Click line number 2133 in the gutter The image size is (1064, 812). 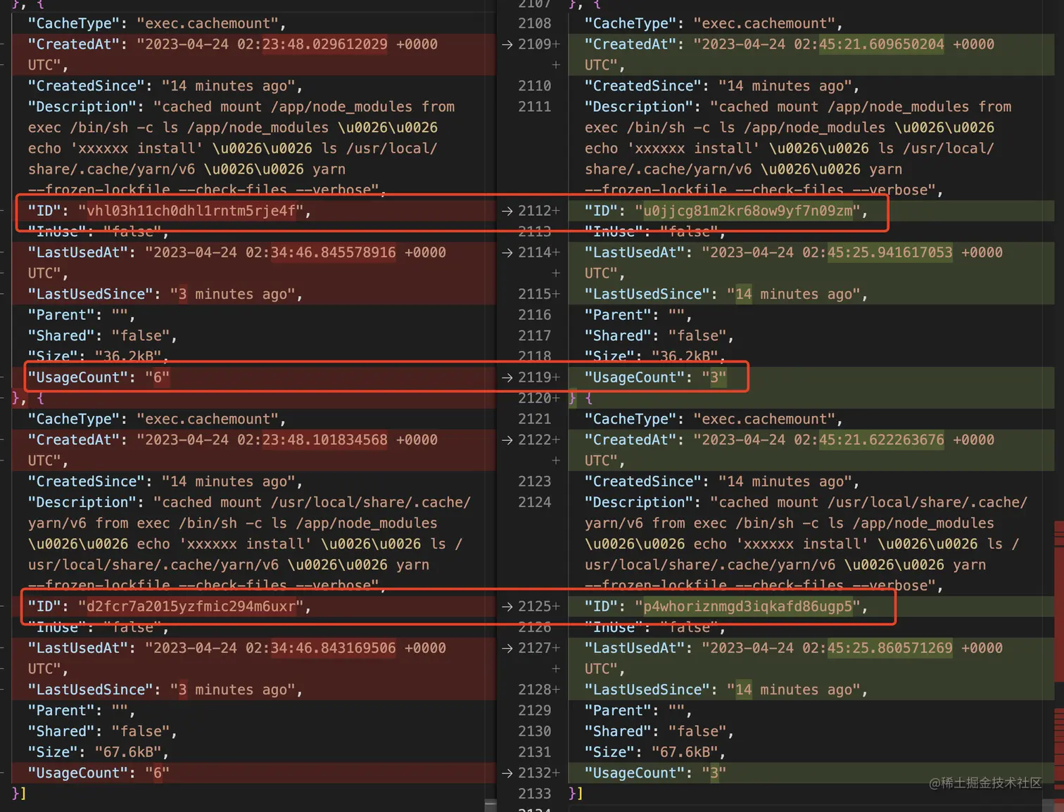[535, 794]
